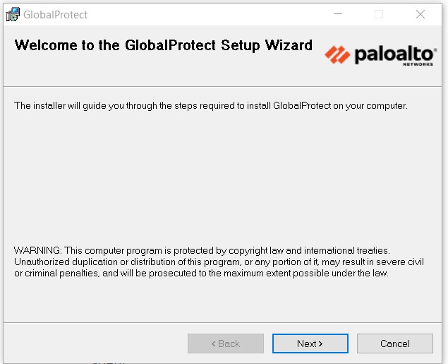Click the "GlobalProtect" window title text
The width and height of the screenshot is (448, 364).
(56, 14)
